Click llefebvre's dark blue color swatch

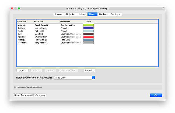coord(88,28)
